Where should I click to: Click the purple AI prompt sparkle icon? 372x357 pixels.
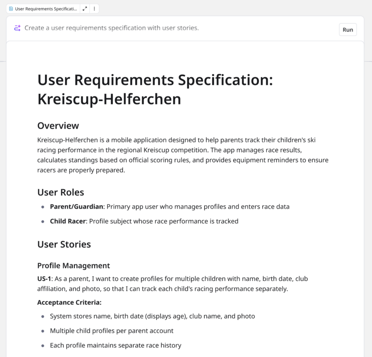17,28
